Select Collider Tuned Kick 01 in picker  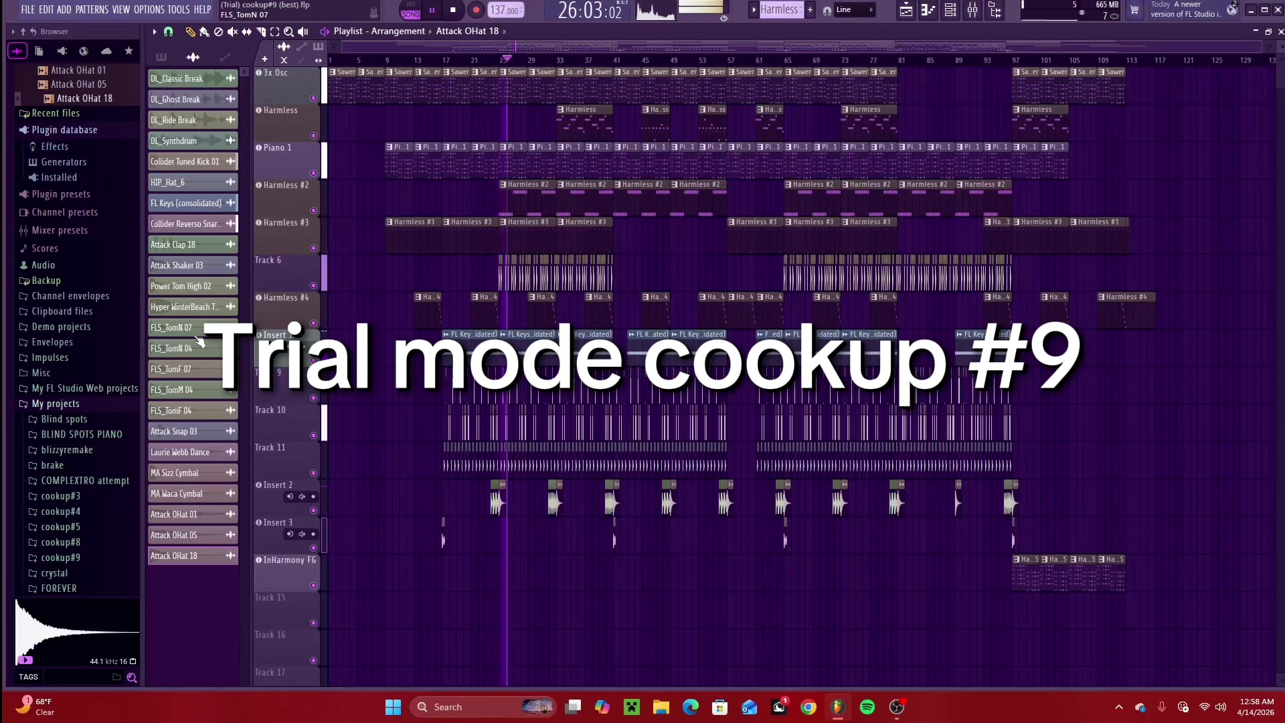(x=193, y=162)
